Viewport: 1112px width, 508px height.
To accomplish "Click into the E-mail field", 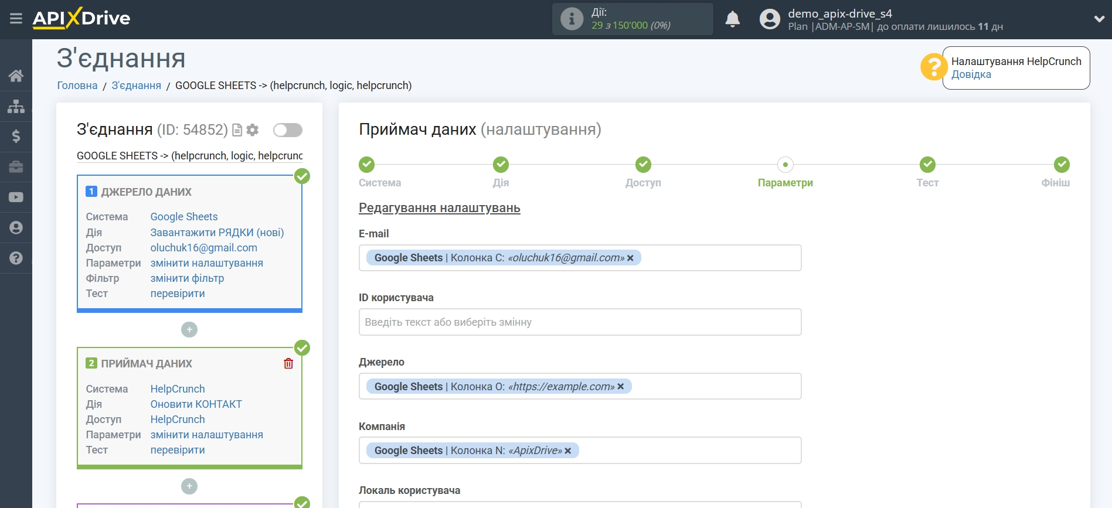I will [580, 258].
